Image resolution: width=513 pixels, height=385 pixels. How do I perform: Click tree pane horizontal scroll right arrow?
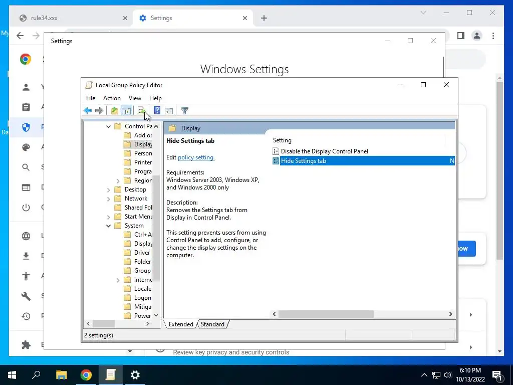click(148, 324)
